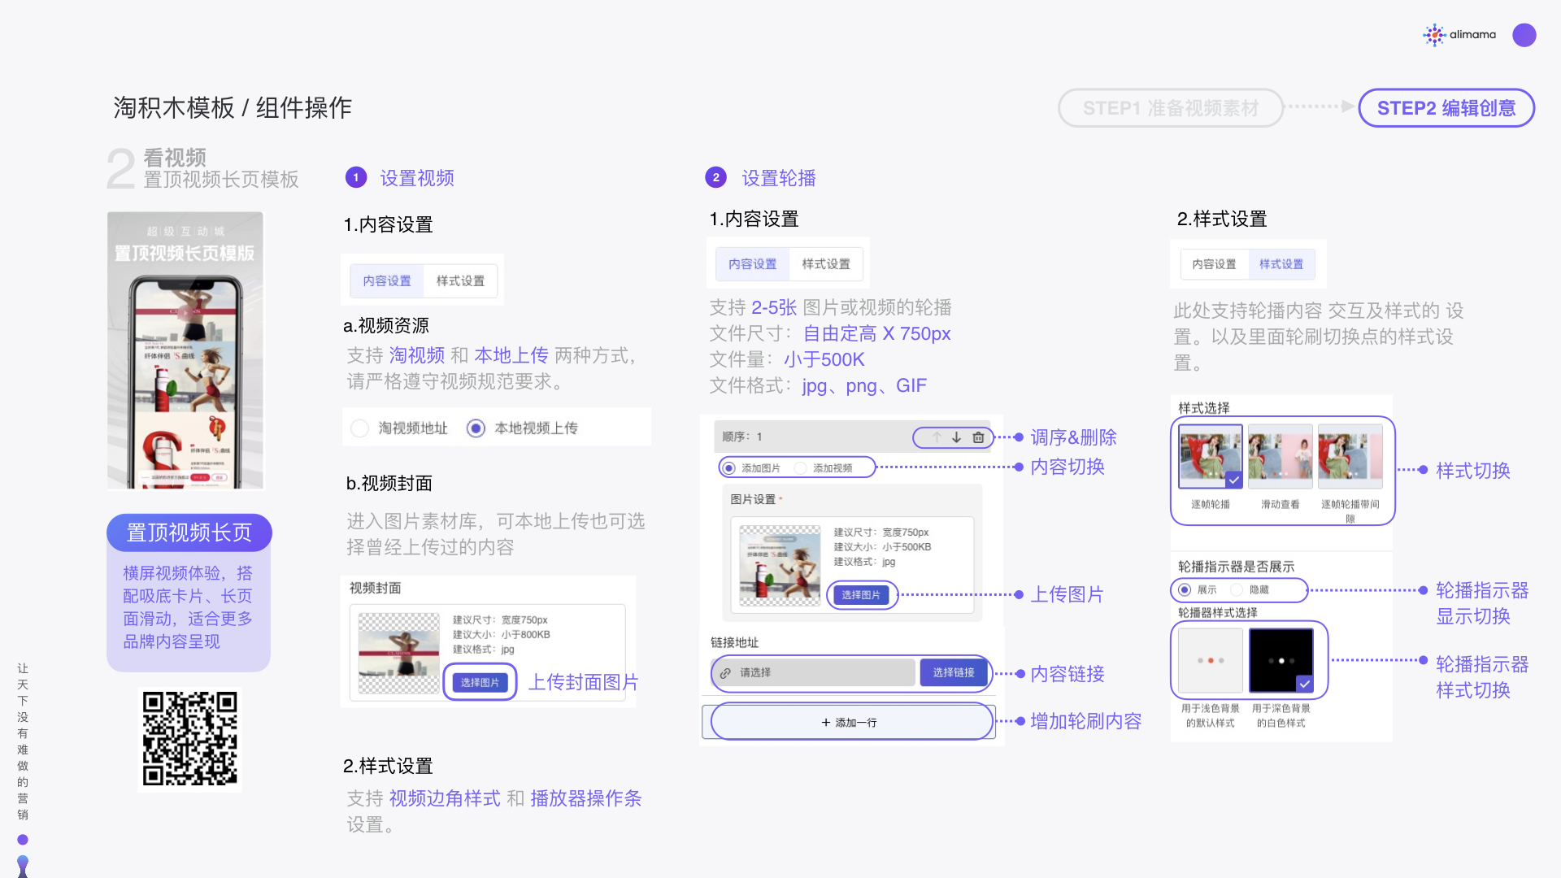
Task: Click the 2-5张 highlighted text
Action: click(x=774, y=307)
